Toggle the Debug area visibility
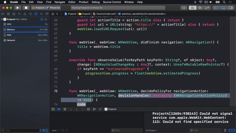236x133 pixels. point(223,8)
